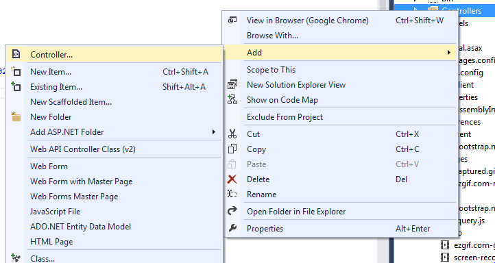This screenshot has height=263, width=495.
Task: Select New Folder menu entry
Action: click(114, 117)
